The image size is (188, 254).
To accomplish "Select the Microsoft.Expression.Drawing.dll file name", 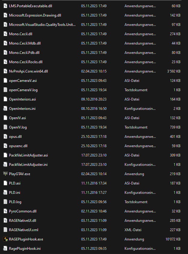I will tap(35, 15).
